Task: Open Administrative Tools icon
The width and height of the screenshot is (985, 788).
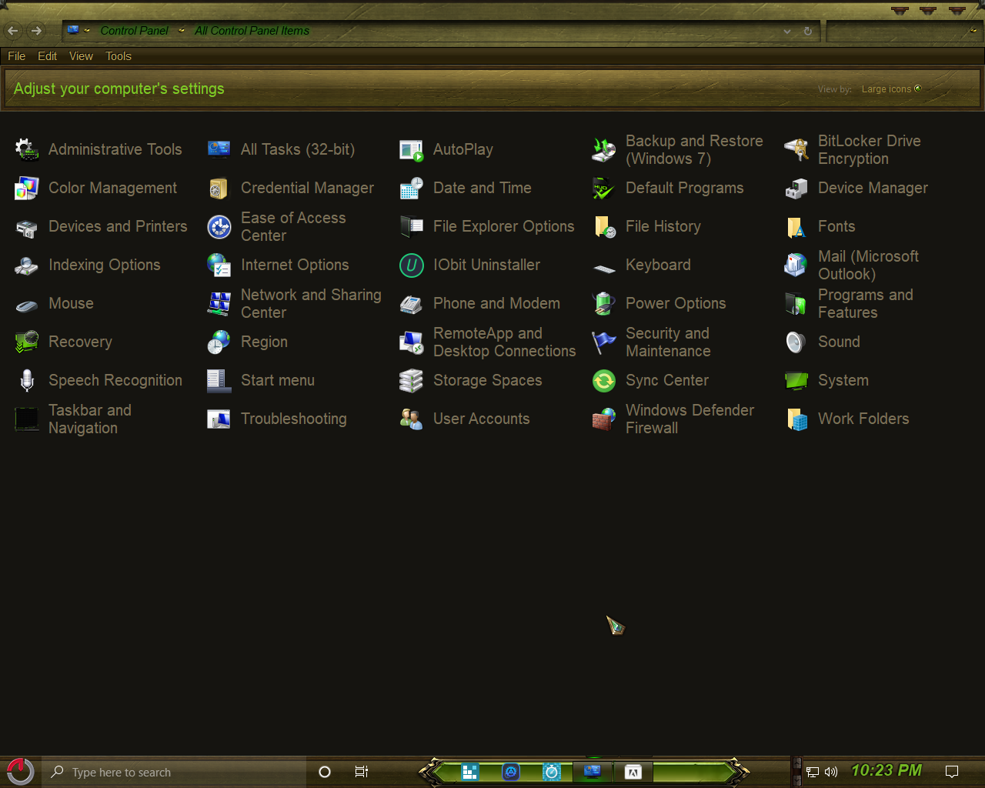Action: coord(27,149)
